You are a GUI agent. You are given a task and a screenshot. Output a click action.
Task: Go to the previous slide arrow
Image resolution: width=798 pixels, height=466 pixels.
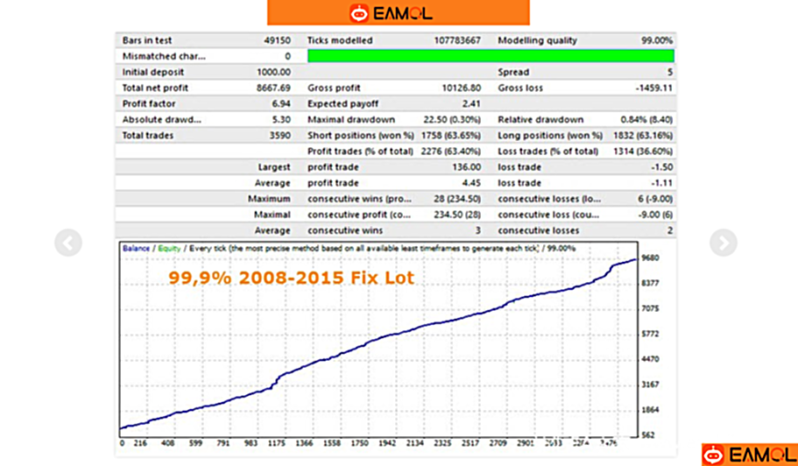(68, 243)
